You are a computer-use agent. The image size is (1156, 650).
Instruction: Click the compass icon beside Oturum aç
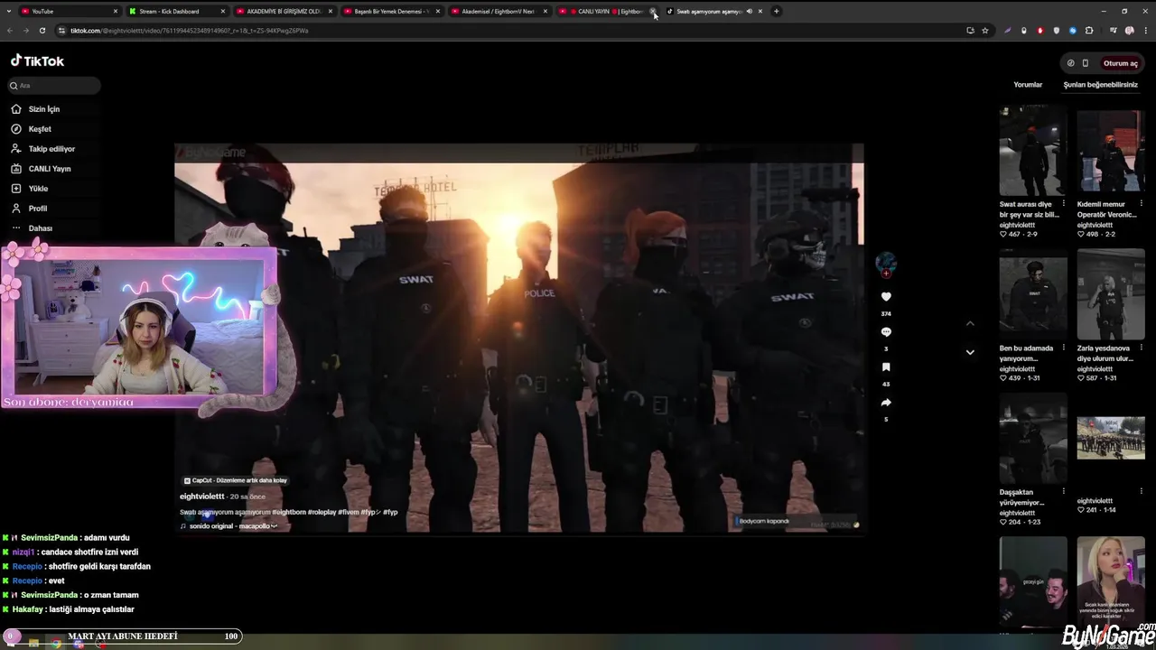[1070, 63]
